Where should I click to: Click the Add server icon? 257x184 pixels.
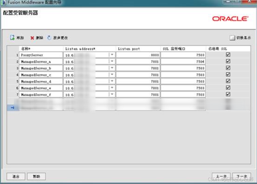[x=12, y=38]
